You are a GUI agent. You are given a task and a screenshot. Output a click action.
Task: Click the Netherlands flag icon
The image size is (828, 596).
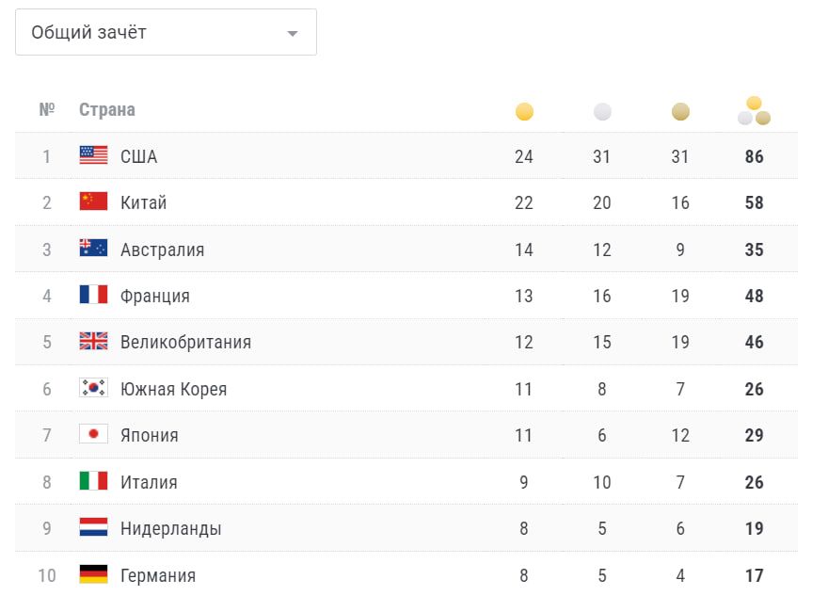click(93, 528)
